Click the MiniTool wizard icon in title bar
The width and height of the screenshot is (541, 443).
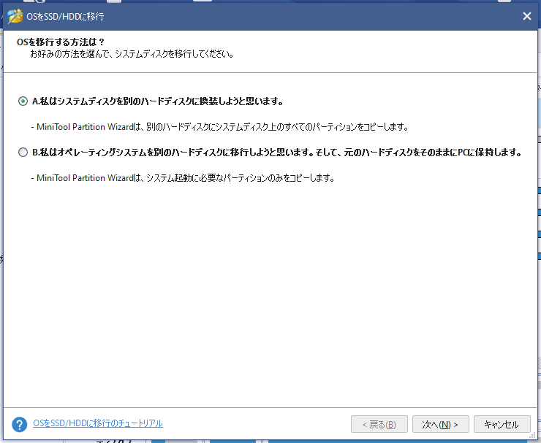pyautogui.click(x=14, y=16)
